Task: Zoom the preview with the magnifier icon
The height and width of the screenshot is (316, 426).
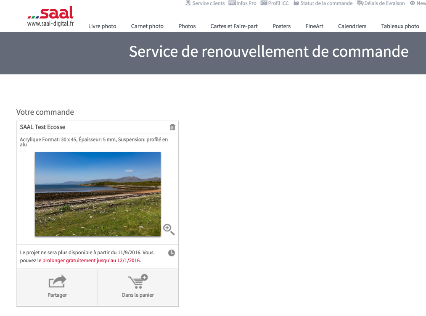Action: tap(169, 229)
